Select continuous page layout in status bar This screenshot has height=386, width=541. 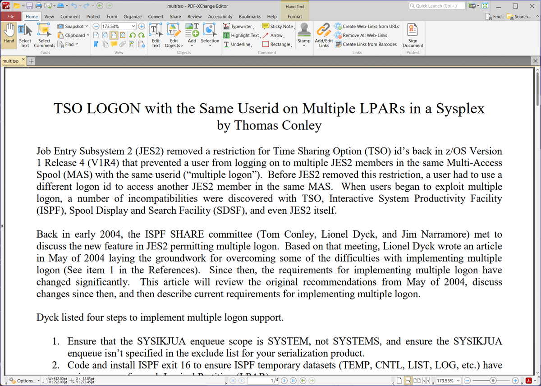click(x=408, y=381)
